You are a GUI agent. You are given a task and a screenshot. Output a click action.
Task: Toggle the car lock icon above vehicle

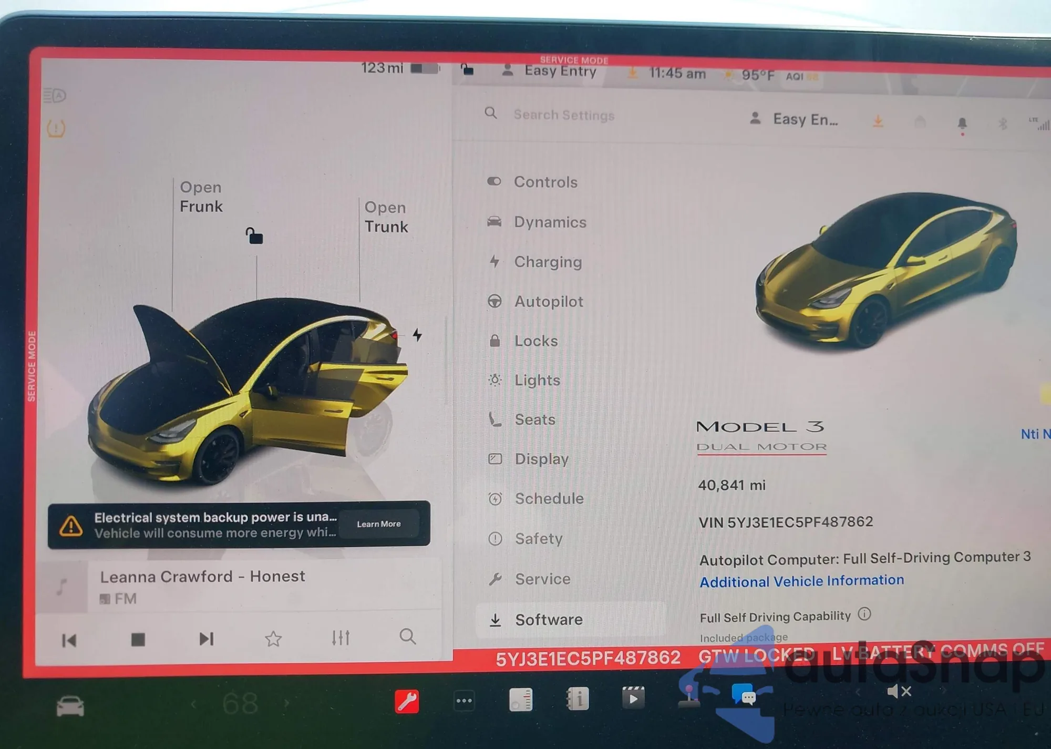tap(254, 235)
